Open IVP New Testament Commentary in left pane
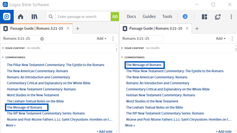This screenshot has height=133, width=237. 46,113
